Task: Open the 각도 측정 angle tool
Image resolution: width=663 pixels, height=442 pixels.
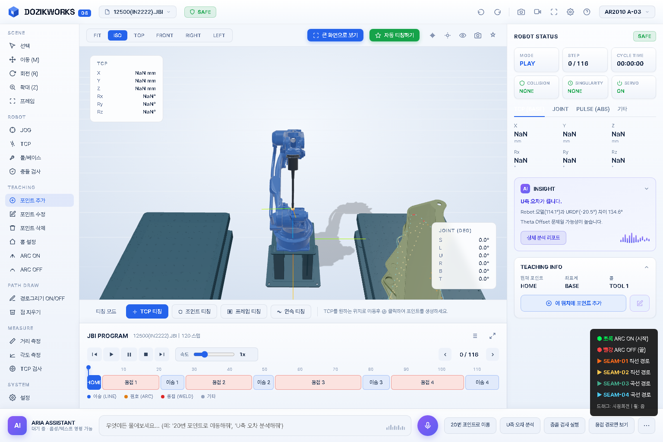Action: [39, 355]
